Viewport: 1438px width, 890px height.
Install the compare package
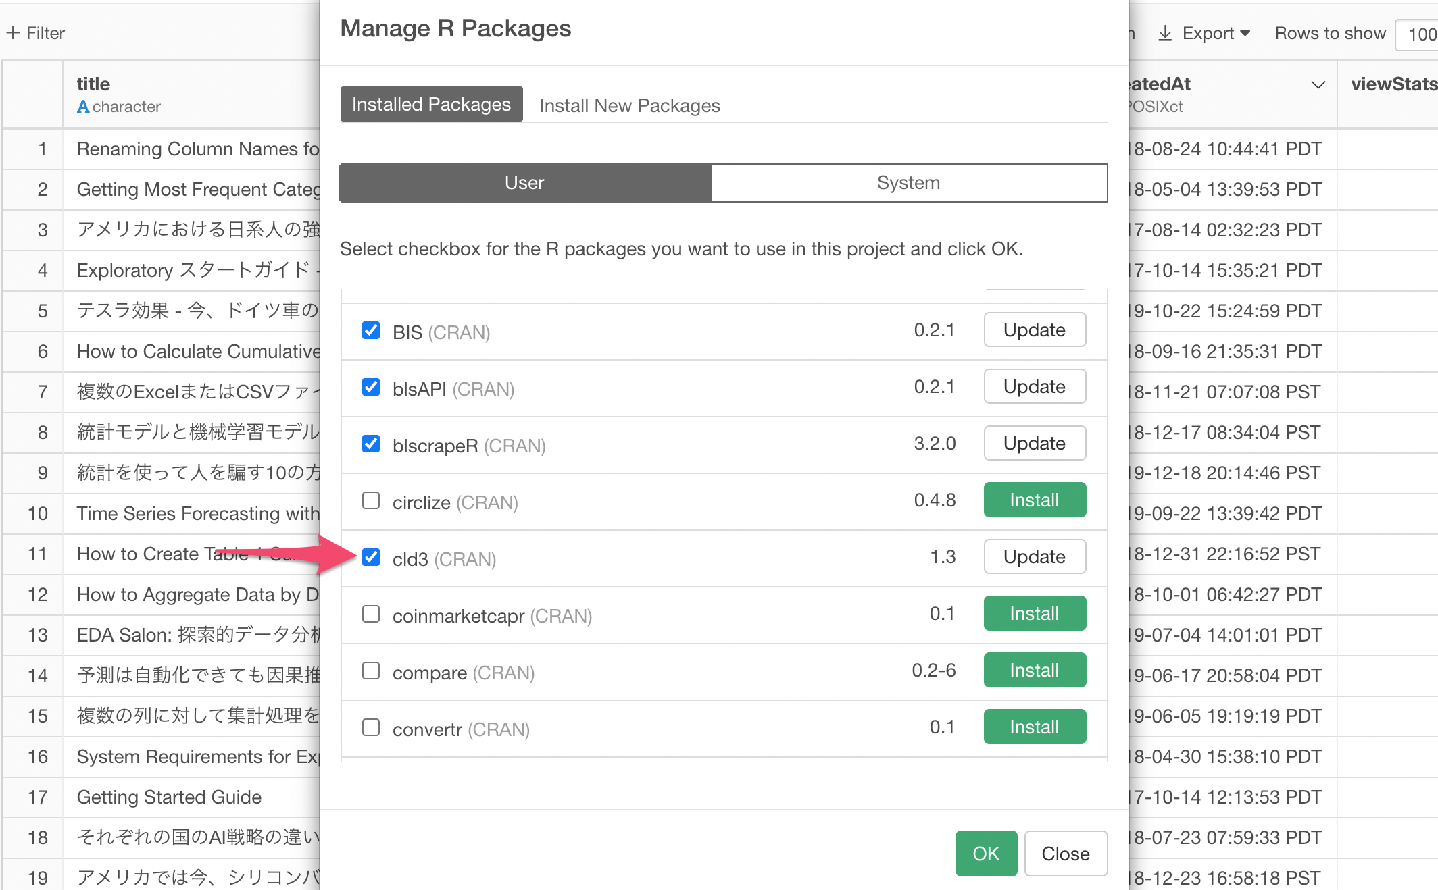point(1034,671)
